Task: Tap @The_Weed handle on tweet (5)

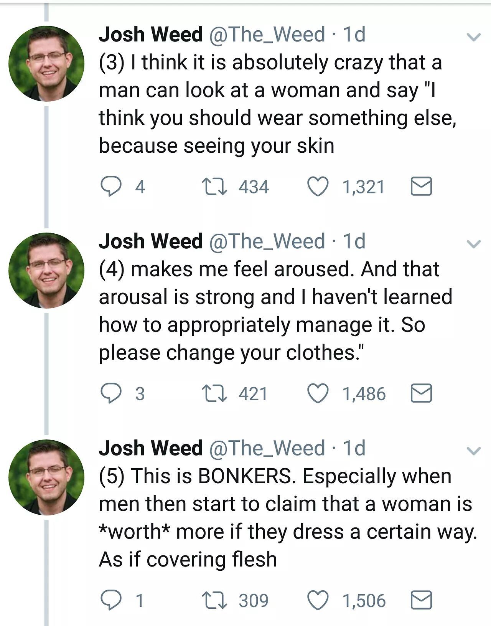Action: 267,448
